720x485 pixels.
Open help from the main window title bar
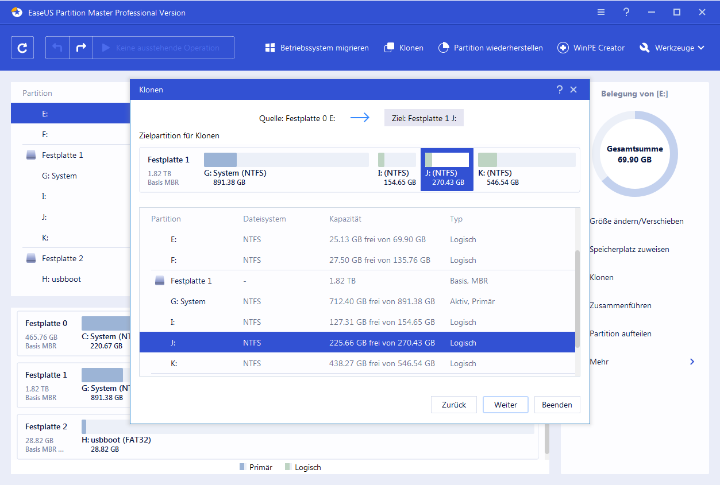point(626,12)
